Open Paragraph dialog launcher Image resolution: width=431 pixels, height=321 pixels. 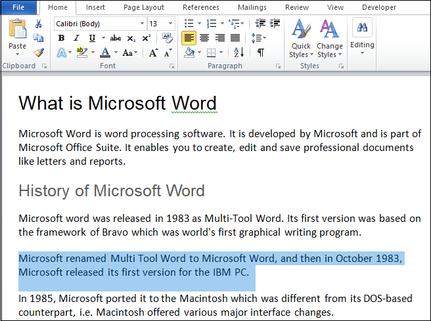[x=278, y=66]
